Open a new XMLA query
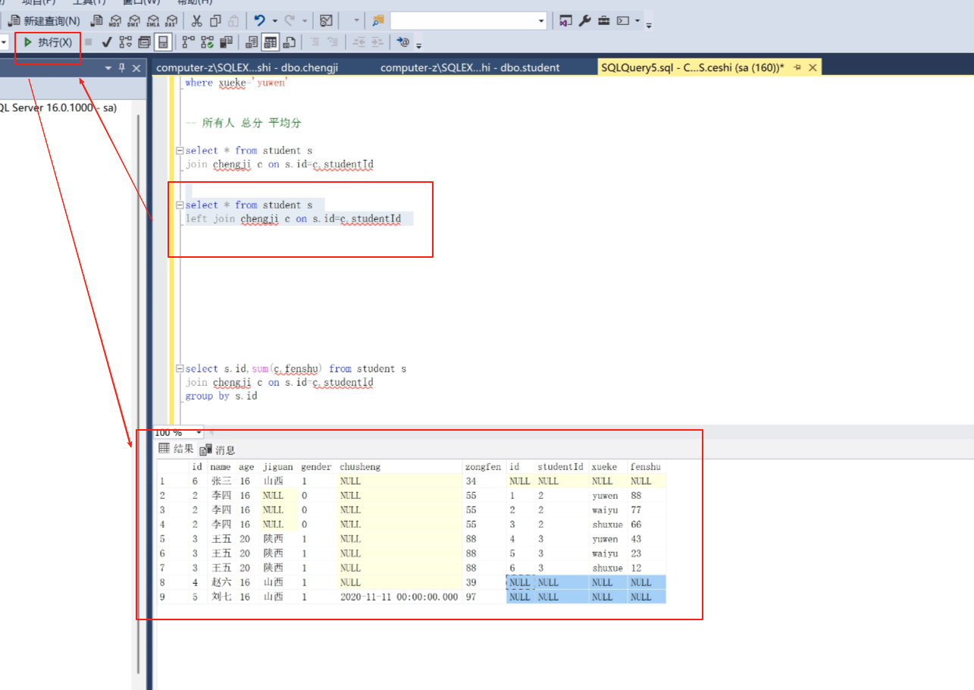Image resolution: width=974 pixels, height=690 pixels. click(x=153, y=21)
